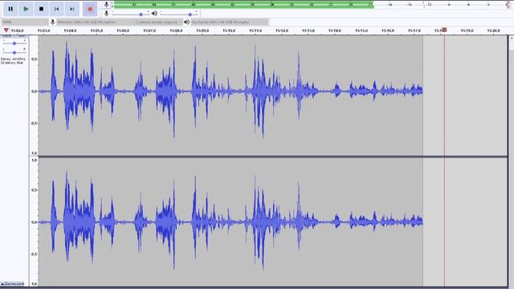Click the timeline at 15:03,0
This screenshot has width=514, height=289.
point(43,31)
